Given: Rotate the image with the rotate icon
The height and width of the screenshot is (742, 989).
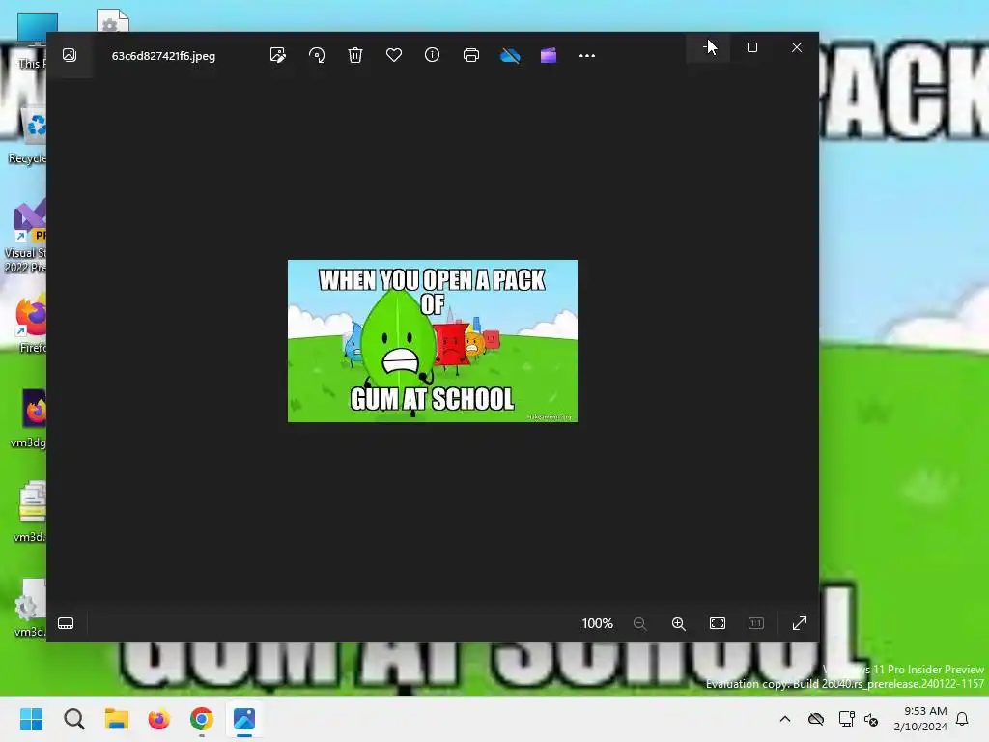Looking at the screenshot, I should point(317,55).
